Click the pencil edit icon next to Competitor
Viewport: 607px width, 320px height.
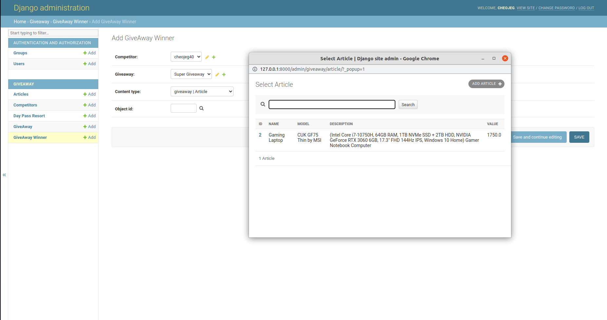(x=207, y=57)
